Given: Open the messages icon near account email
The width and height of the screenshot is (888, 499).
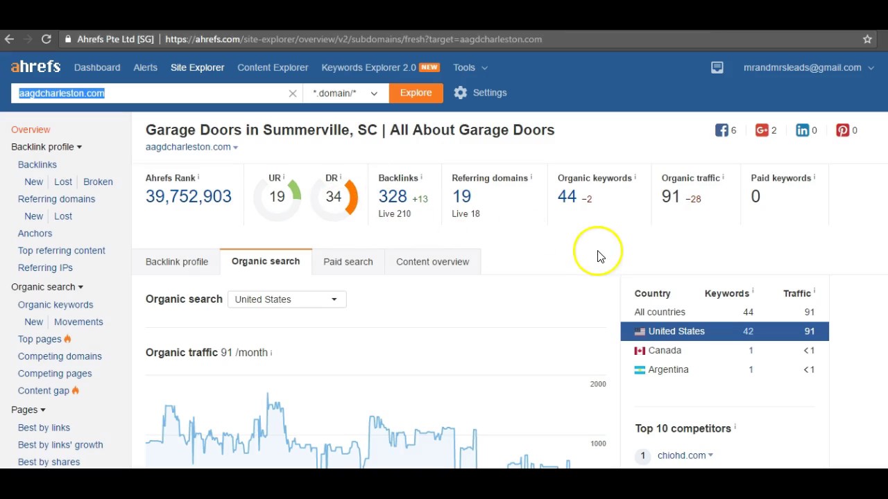Looking at the screenshot, I should point(717,67).
